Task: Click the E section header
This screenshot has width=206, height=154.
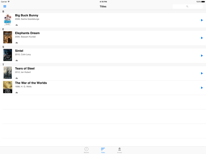Action: (x=103, y=29)
